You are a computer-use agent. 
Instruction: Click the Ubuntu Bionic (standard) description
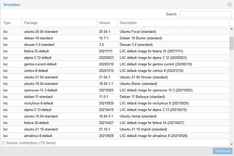(138, 84)
